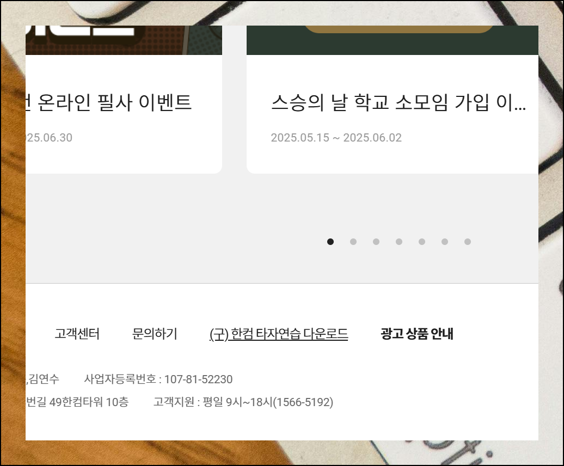
Task: Select the fifth carousel pagination dot
Action: click(x=422, y=242)
